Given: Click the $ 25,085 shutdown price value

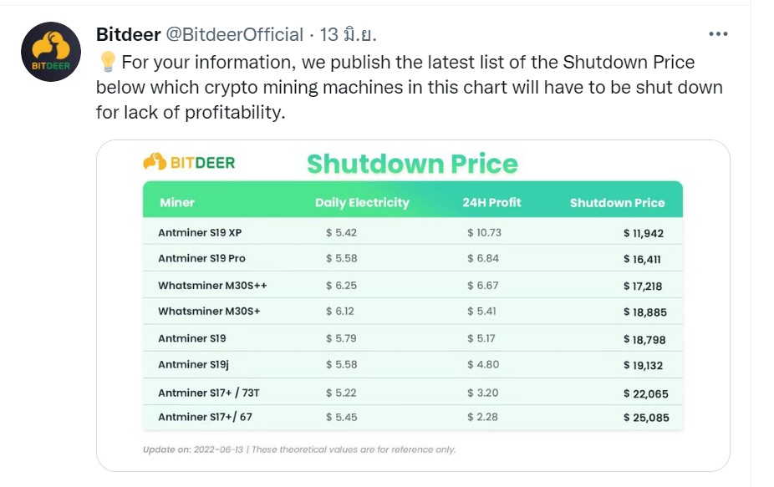Looking at the screenshot, I should click(x=646, y=418).
